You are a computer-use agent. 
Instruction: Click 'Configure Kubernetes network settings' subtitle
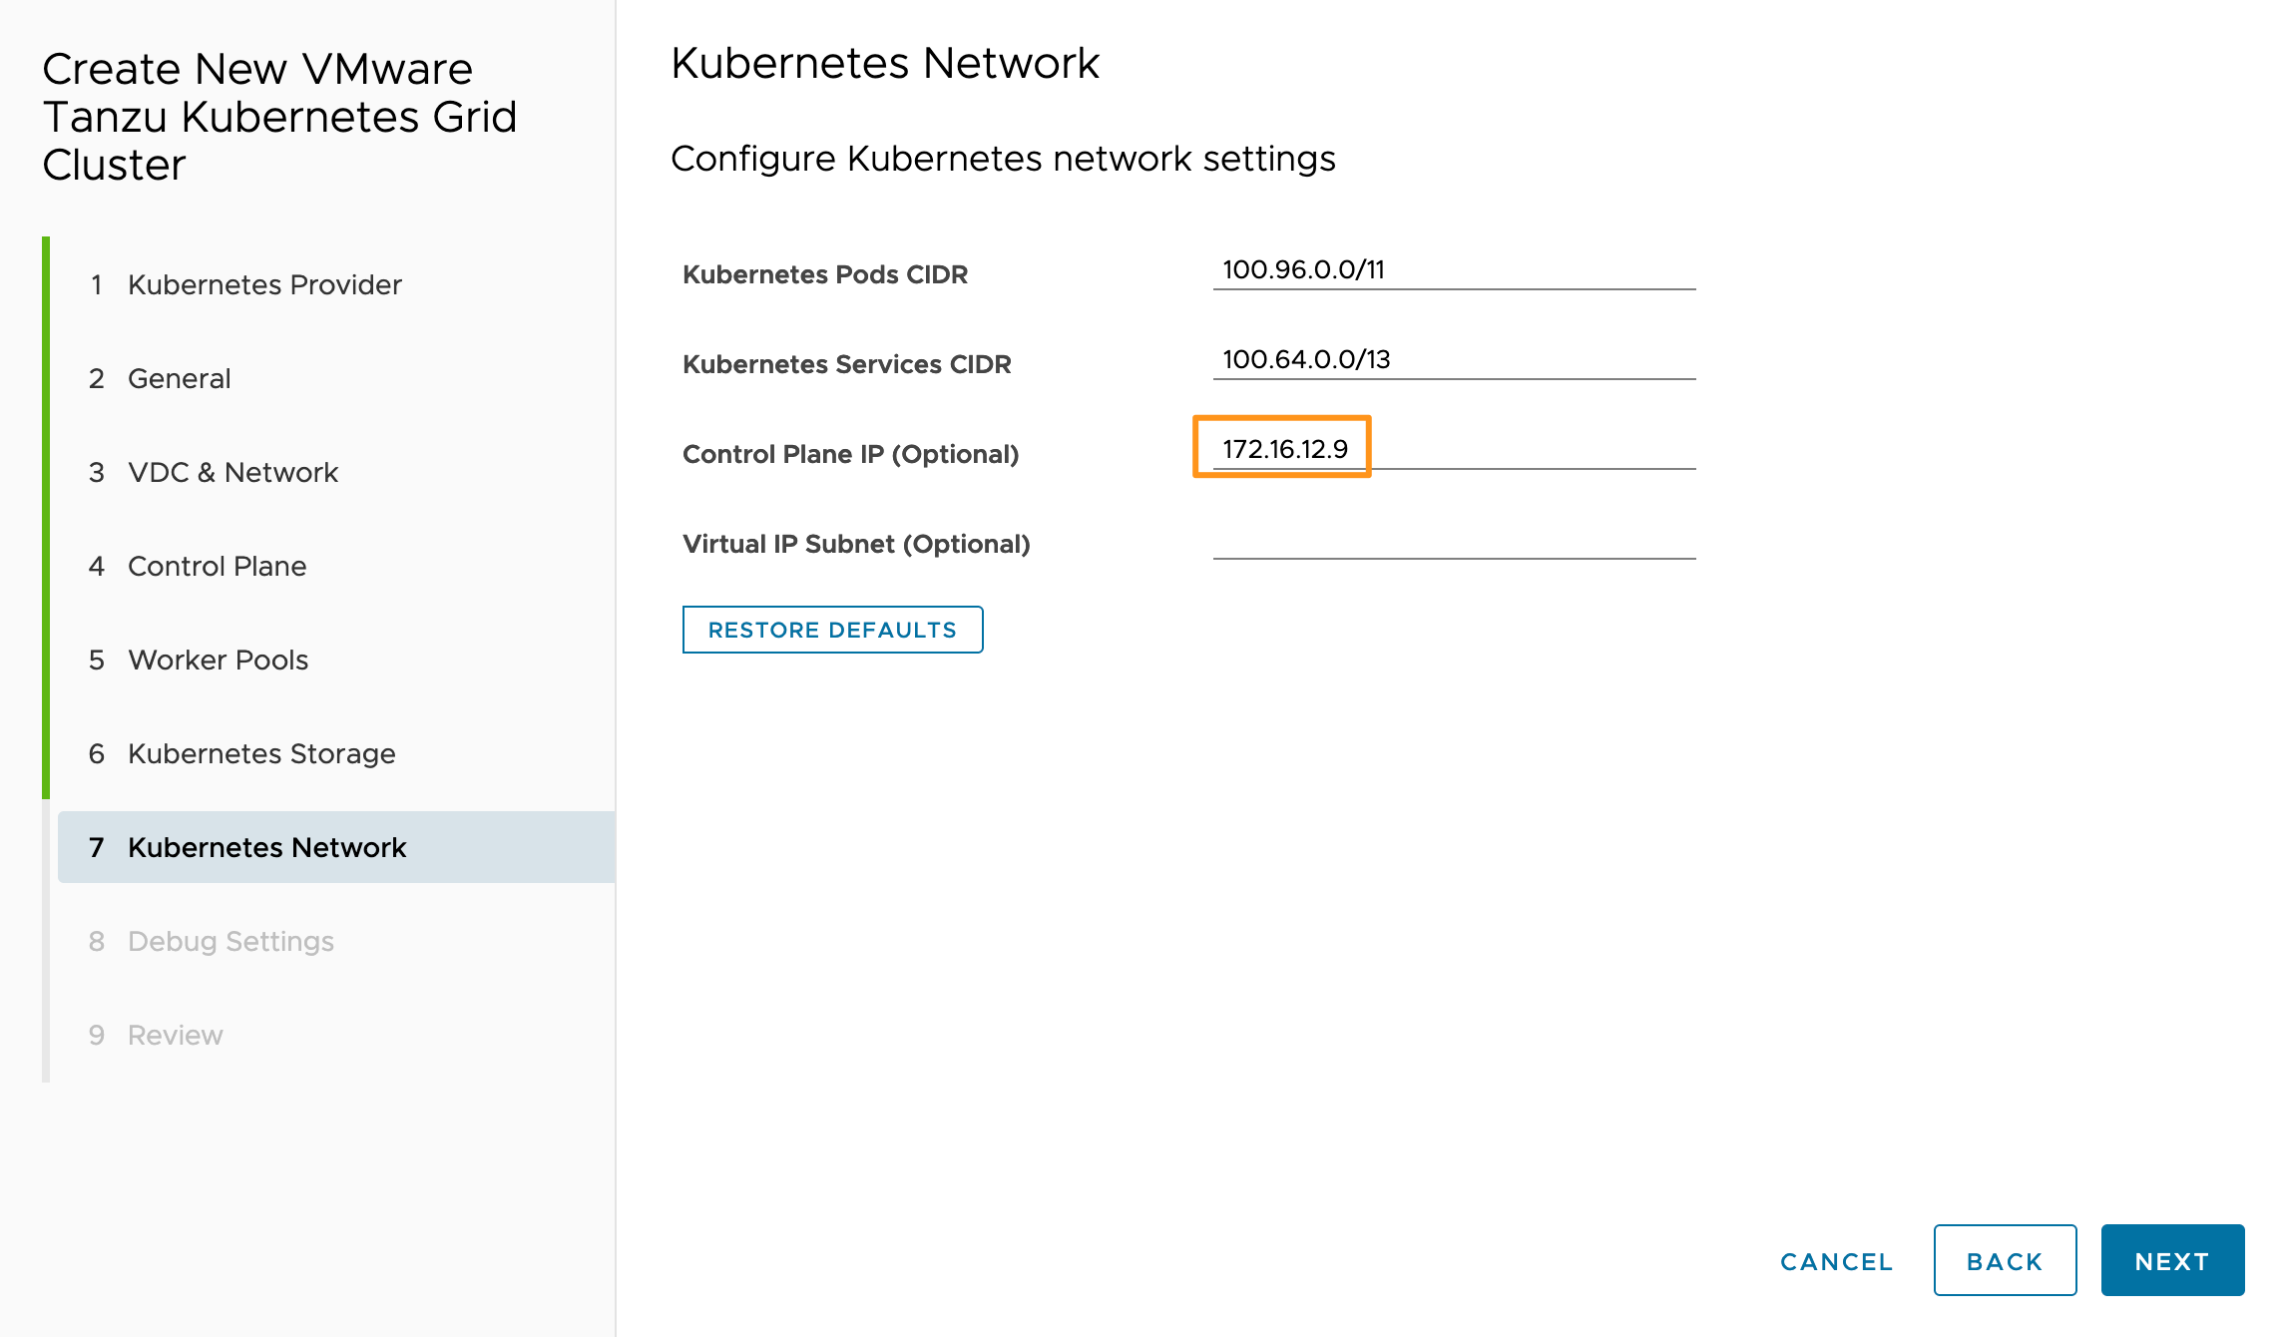(1003, 159)
